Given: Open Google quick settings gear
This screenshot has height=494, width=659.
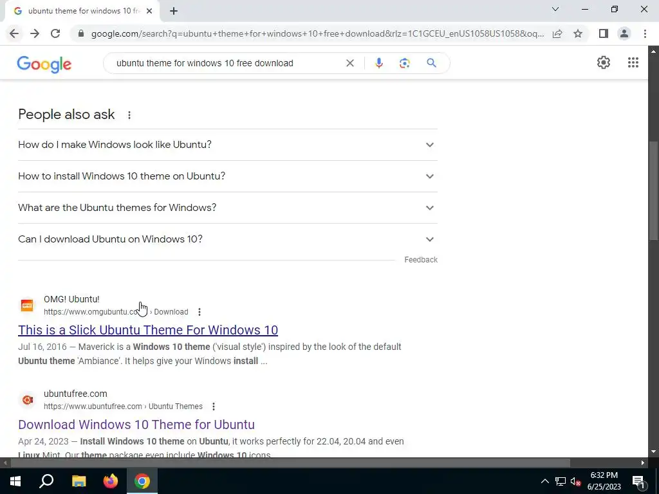Looking at the screenshot, I should tap(604, 62).
